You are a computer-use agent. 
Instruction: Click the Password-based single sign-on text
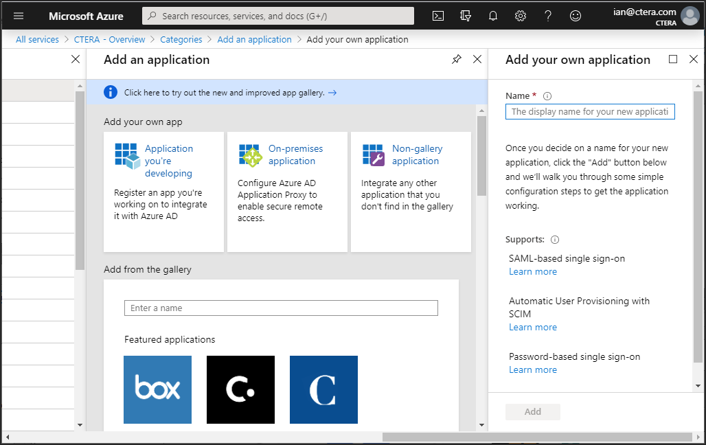(575, 356)
